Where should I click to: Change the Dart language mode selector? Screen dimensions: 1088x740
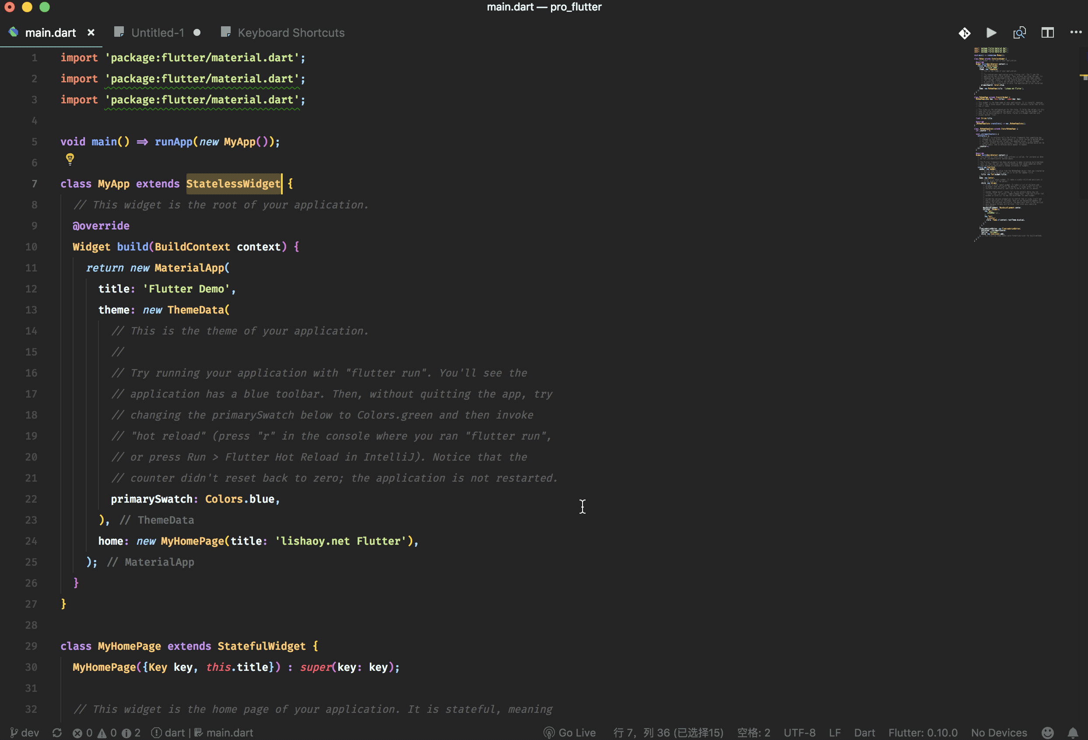(864, 733)
